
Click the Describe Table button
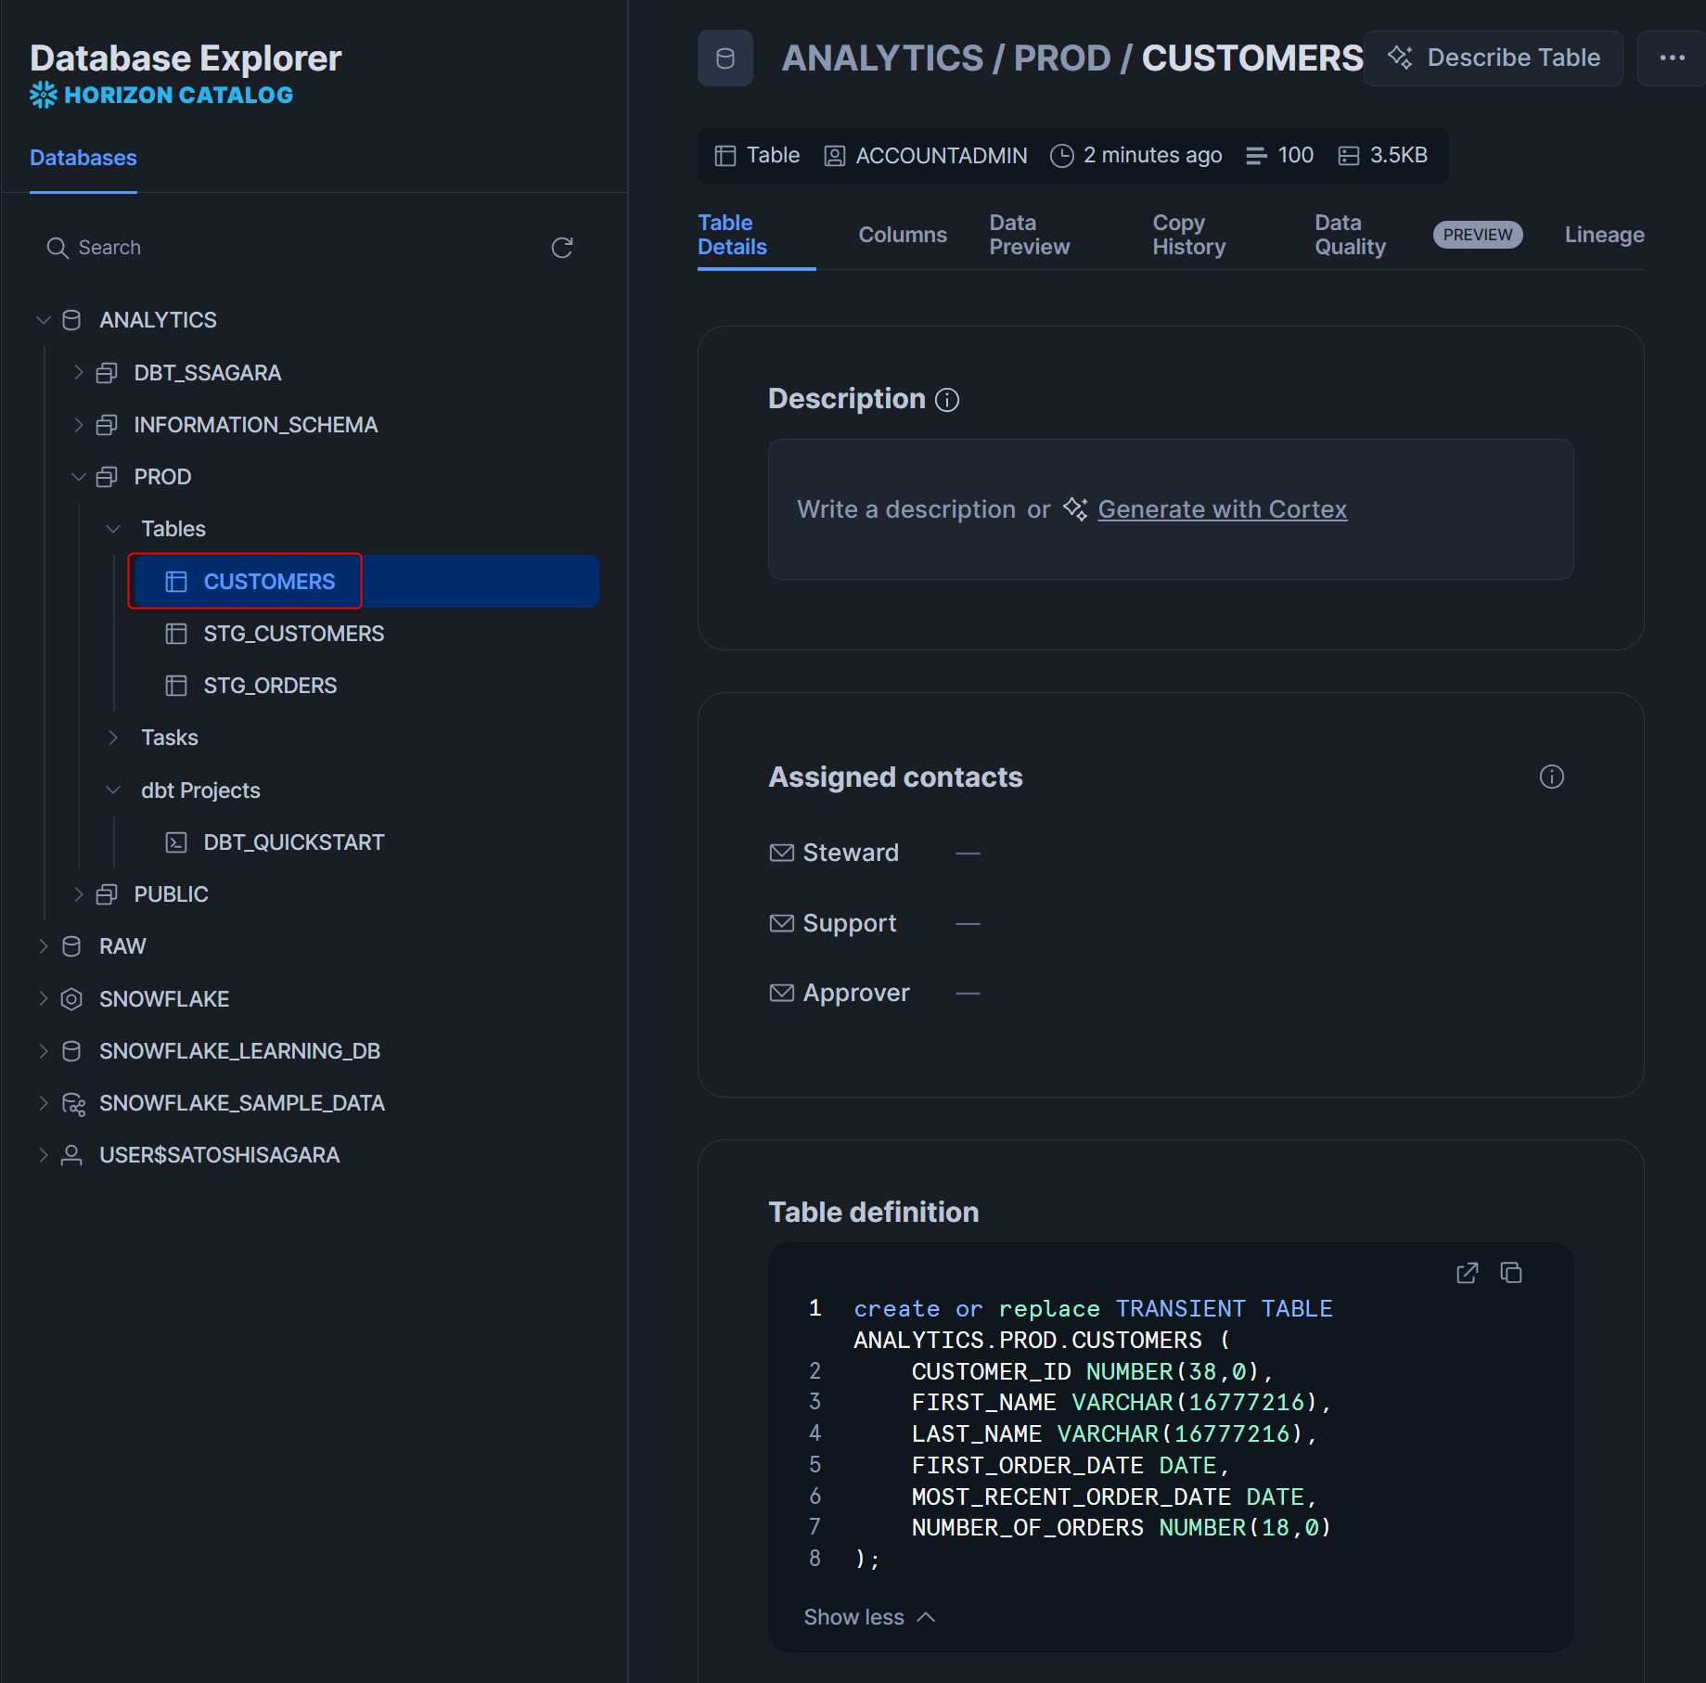(x=1494, y=58)
